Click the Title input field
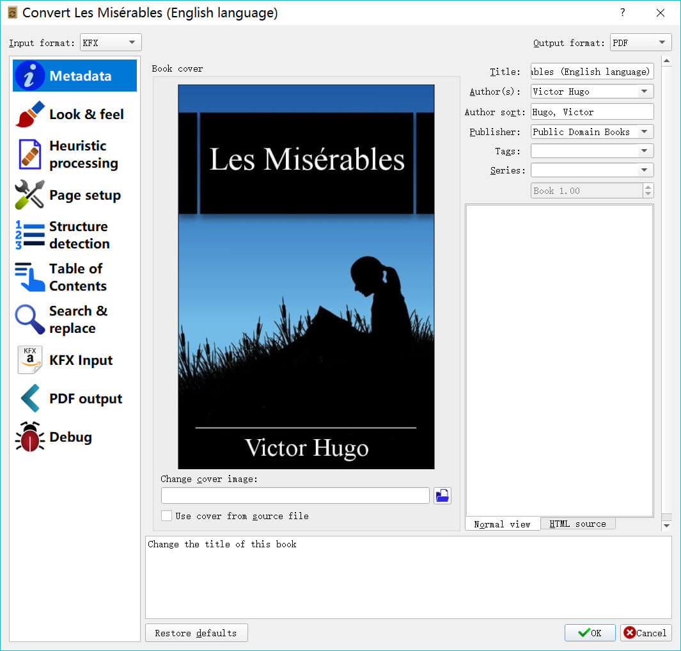681x651 pixels. pos(592,71)
